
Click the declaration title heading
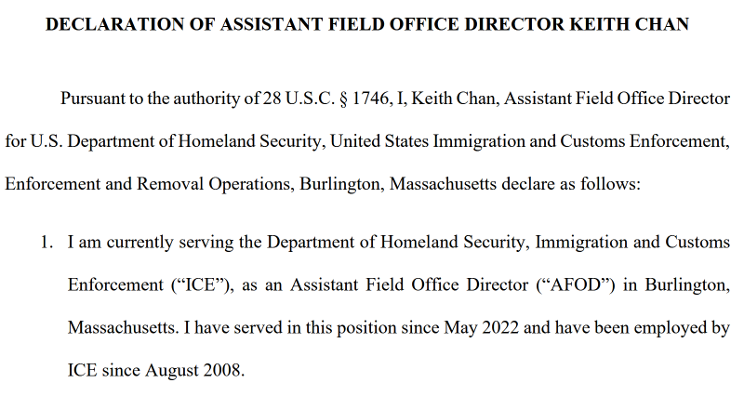click(x=366, y=24)
